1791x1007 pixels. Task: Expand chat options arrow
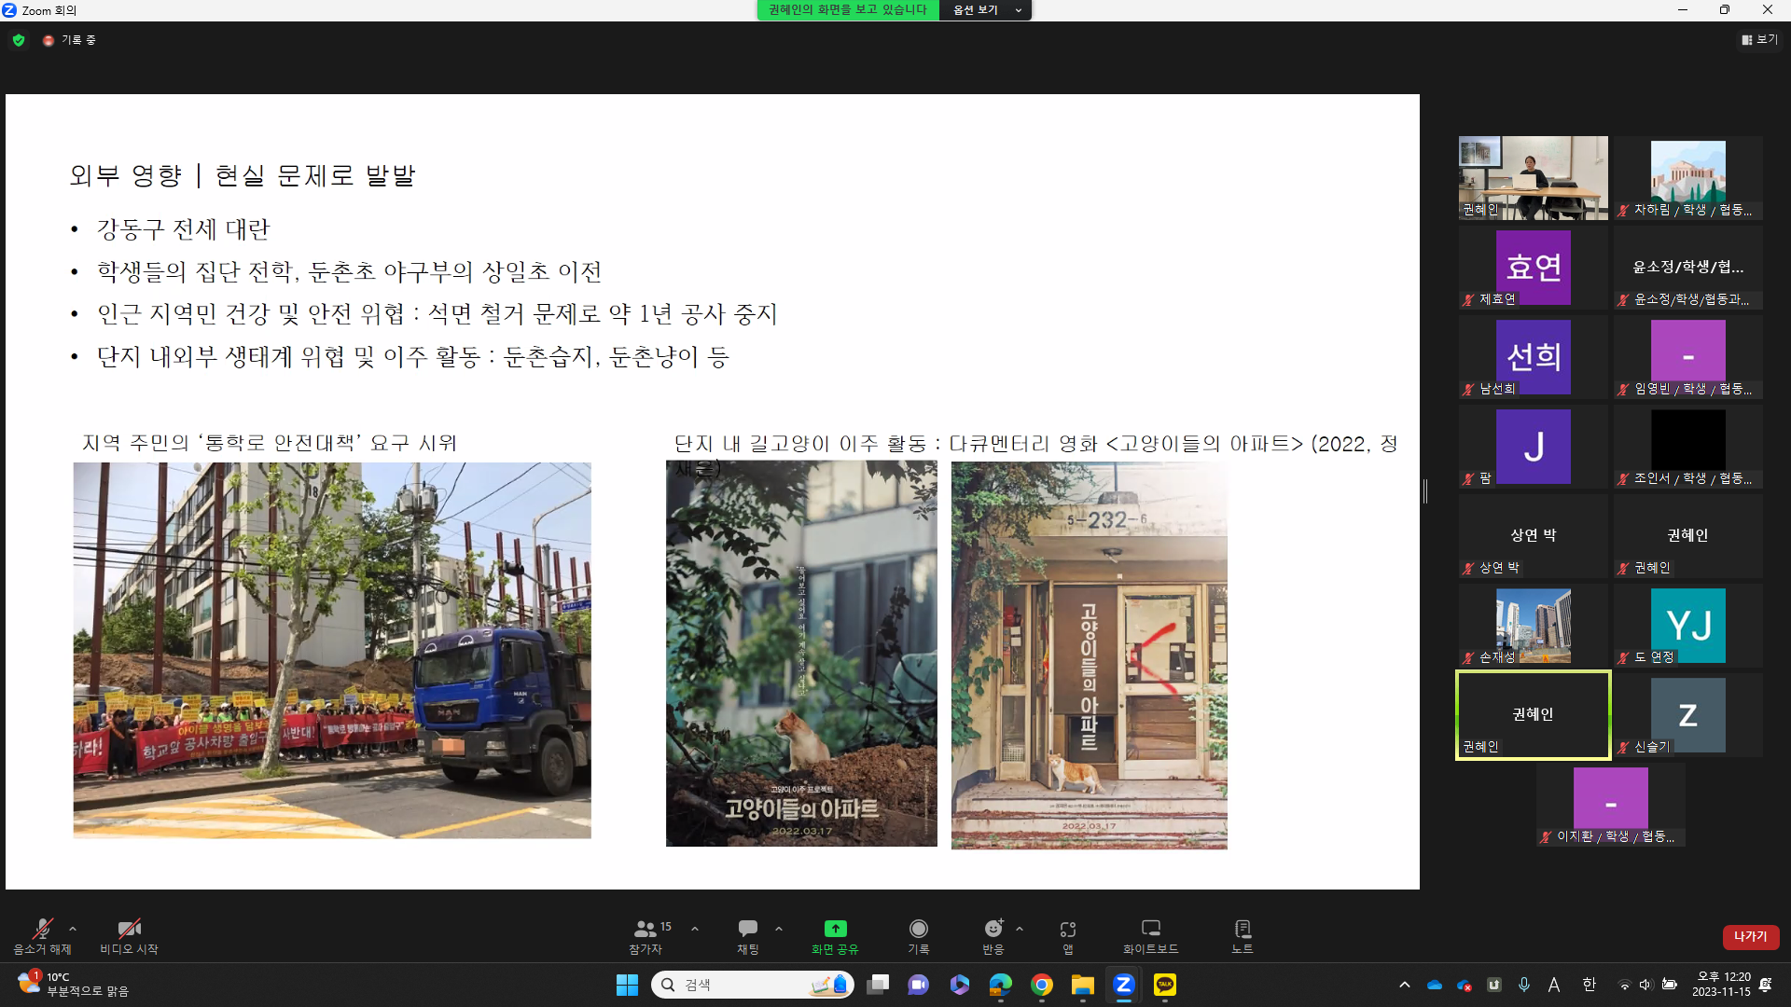tap(779, 929)
